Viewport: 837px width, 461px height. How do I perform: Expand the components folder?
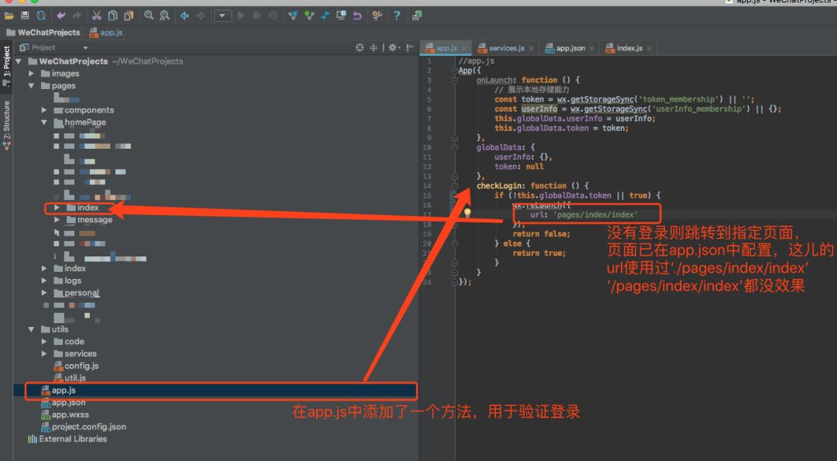click(x=44, y=110)
